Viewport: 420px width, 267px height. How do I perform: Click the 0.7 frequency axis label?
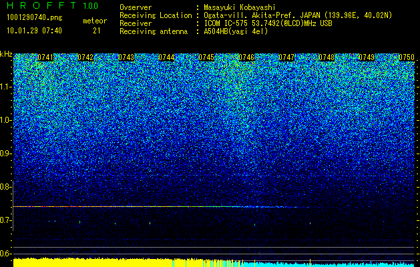click(x=5, y=220)
